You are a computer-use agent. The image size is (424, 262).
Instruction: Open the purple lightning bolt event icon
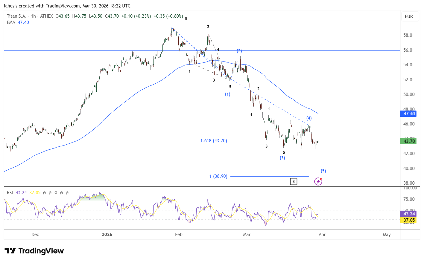[318, 181]
